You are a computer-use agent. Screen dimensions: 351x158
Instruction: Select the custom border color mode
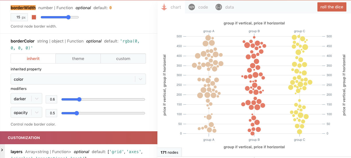123,59
